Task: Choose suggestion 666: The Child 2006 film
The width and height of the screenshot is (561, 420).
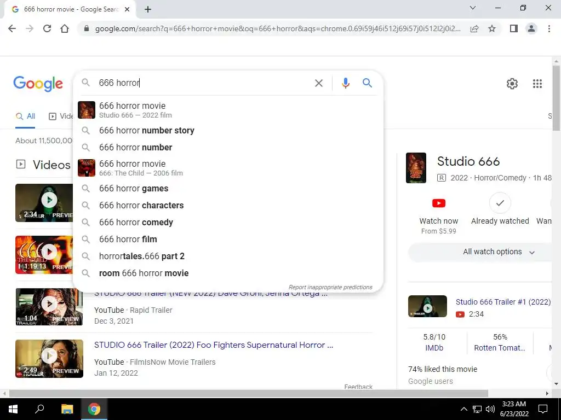Action: (x=228, y=168)
